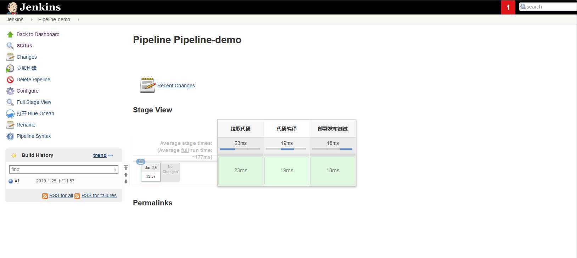
Task: Click the Build History sun weather icon
Action: point(14,155)
